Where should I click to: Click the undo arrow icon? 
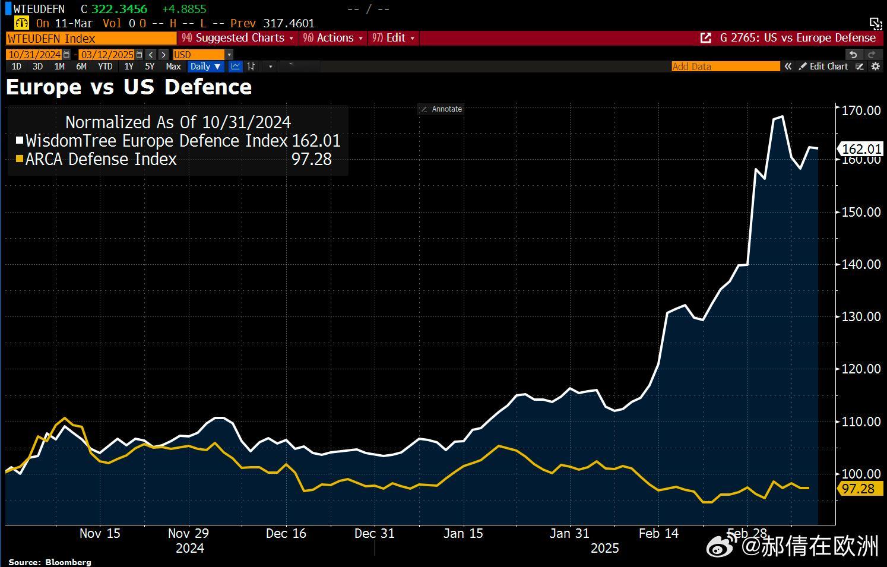pos(853,55)
